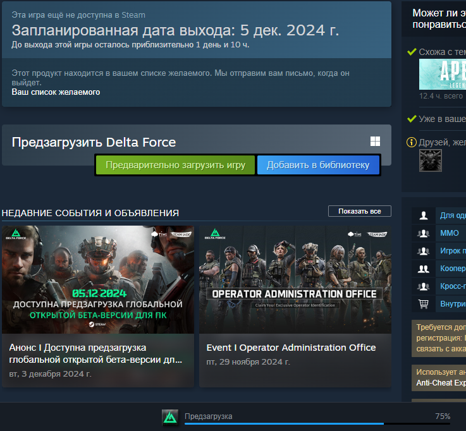The height and width of the screenshot is (431, 466).
Task: Click 'Предварительно загрузить игру' green button
Action: pyautogui.click(x=175, y=165)
